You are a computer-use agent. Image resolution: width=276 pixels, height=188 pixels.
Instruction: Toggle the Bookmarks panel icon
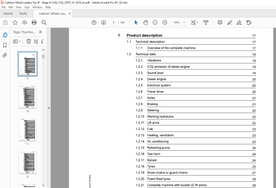[x=5, y=45]
